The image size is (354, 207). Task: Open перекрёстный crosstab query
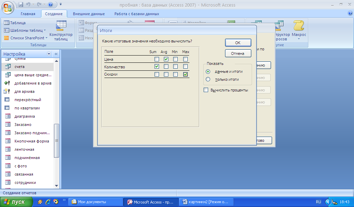[x=28, y=100]
